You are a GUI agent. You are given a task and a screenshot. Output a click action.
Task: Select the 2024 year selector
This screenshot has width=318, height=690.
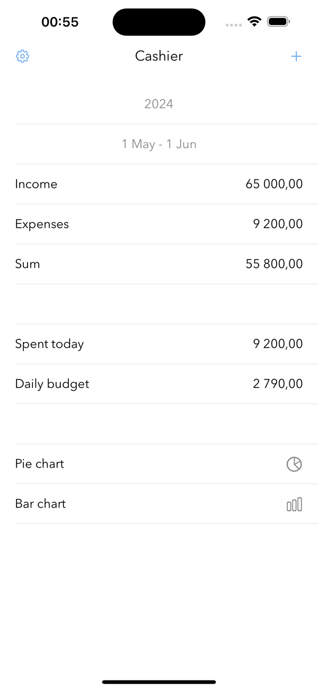coord(159,104)
